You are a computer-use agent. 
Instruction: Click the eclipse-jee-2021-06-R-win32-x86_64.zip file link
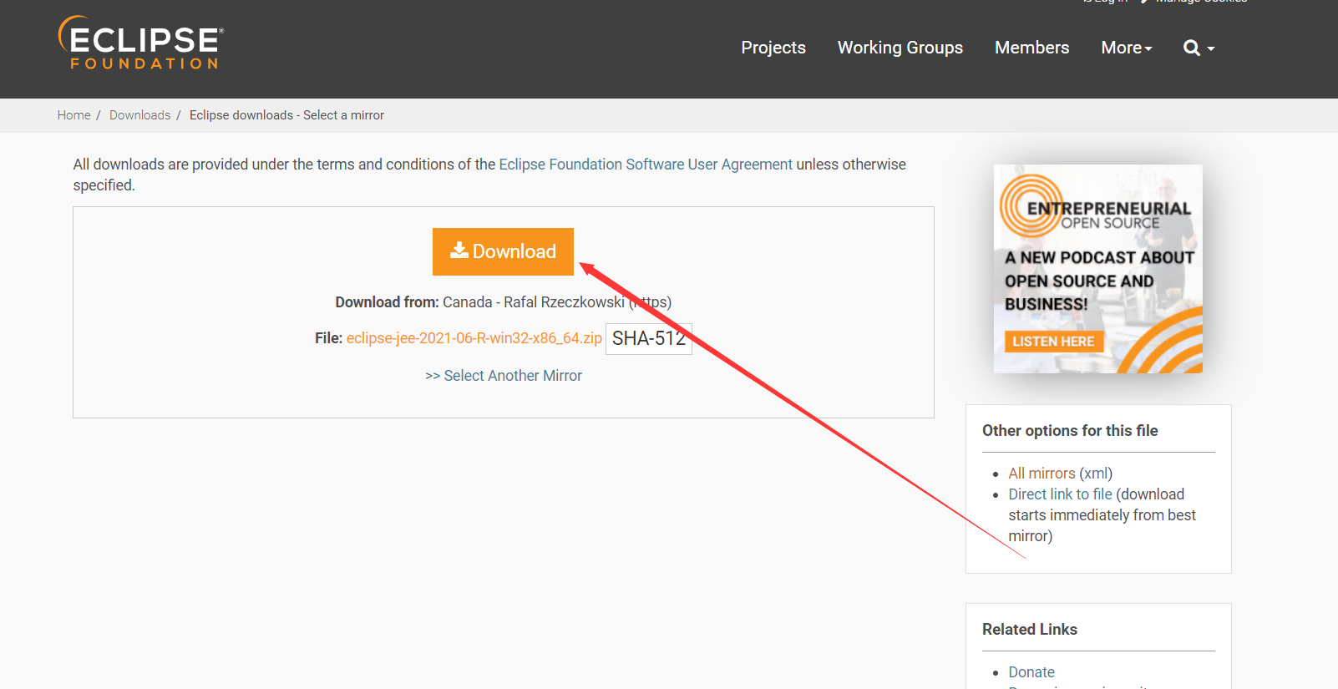point(474,338)
